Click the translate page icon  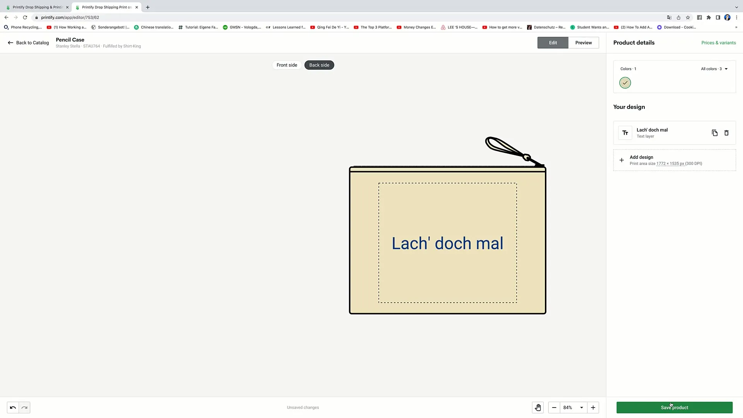[669, 17]
